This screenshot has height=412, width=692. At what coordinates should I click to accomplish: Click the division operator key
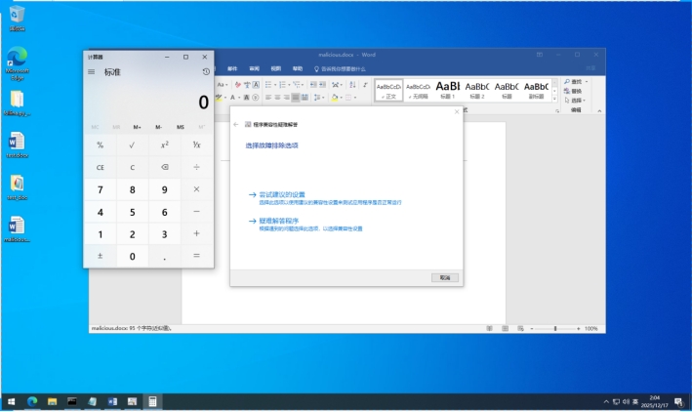196,167
